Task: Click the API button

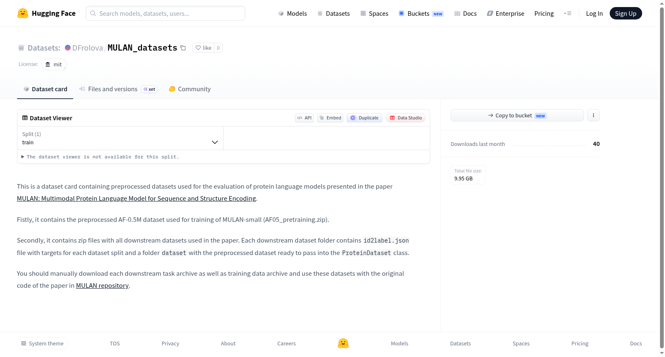Action: [304, 118]
